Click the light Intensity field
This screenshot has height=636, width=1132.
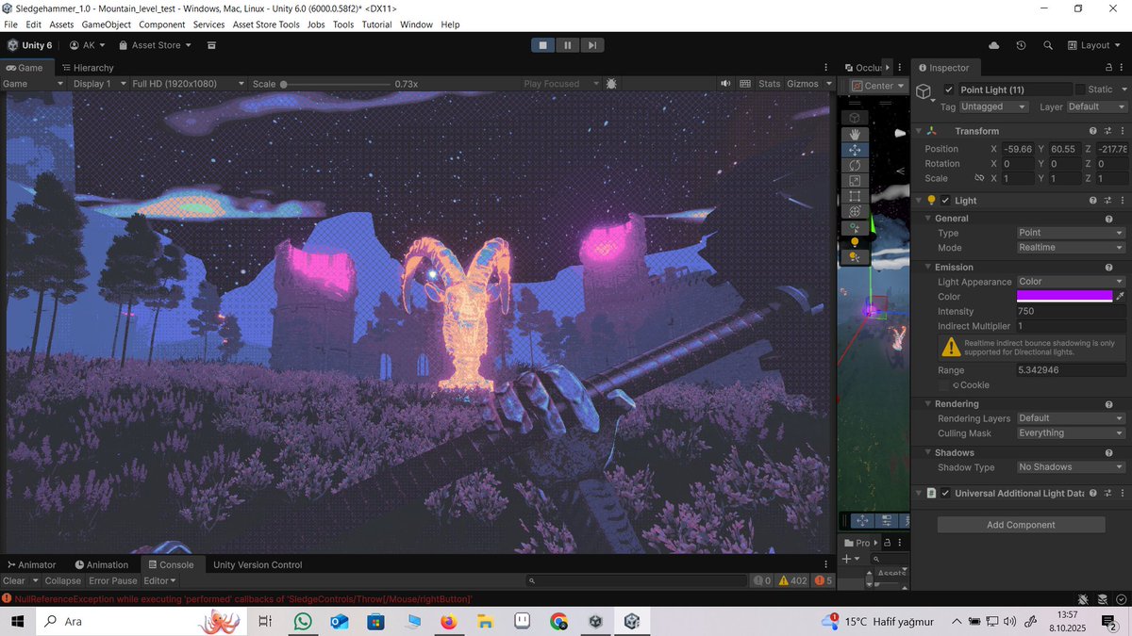tap(1072, 311)
